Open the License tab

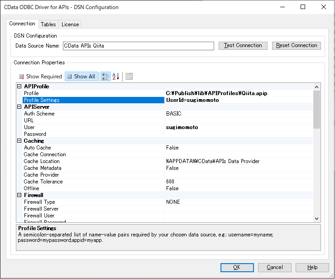[x=70, y=24]
